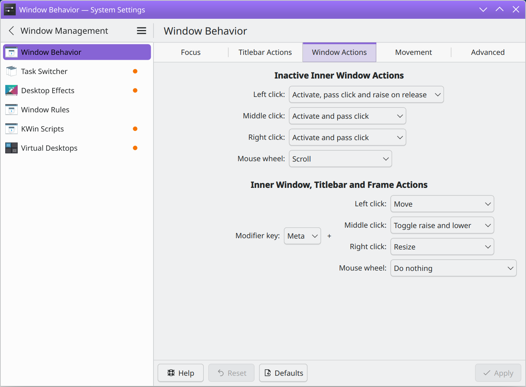Open the Right click Resize dropdown
Viewport: 526px width, 387px height.
[x=442, y=247]
